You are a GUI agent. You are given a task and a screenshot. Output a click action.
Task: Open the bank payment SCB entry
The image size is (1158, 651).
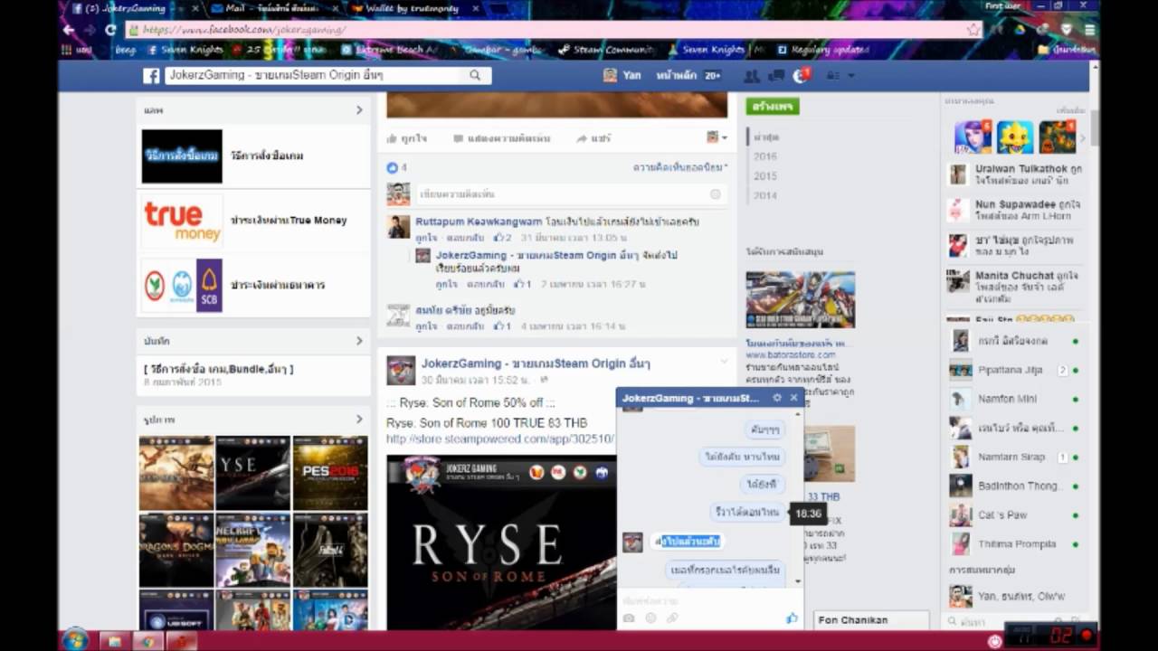[253, 285]
